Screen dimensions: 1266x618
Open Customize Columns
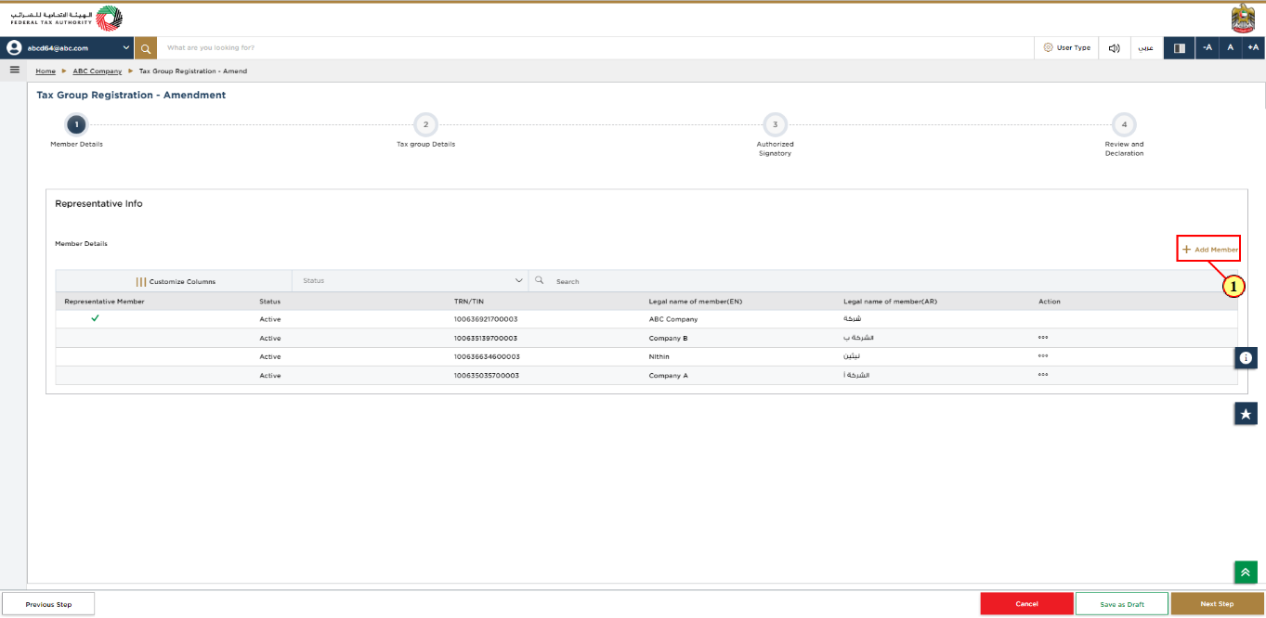click(176, 281)
